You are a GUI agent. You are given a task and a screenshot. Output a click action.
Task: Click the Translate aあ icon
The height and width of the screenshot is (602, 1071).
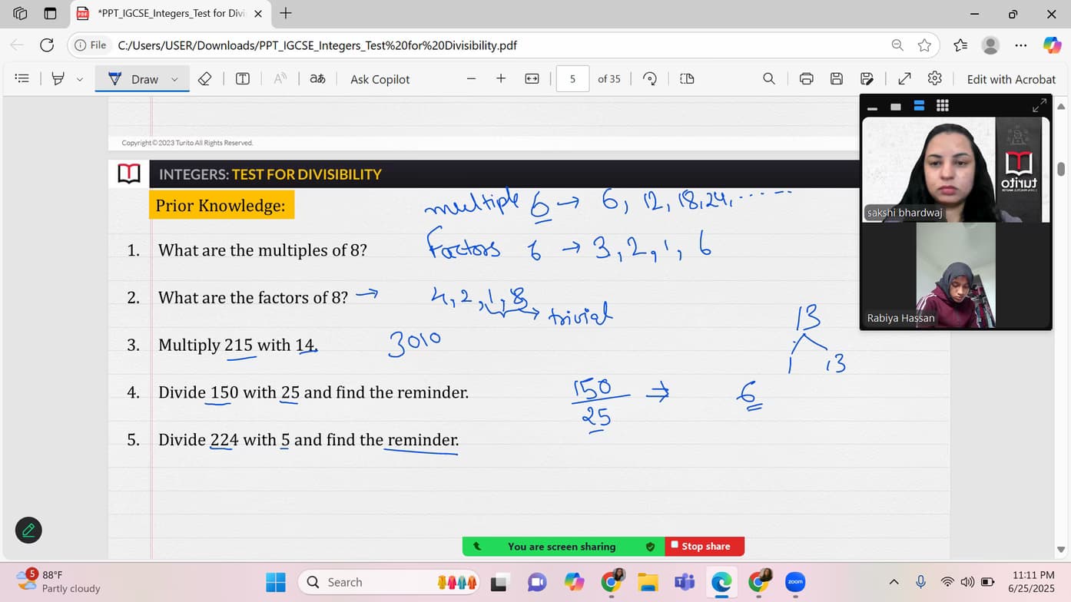pos(317,78)
